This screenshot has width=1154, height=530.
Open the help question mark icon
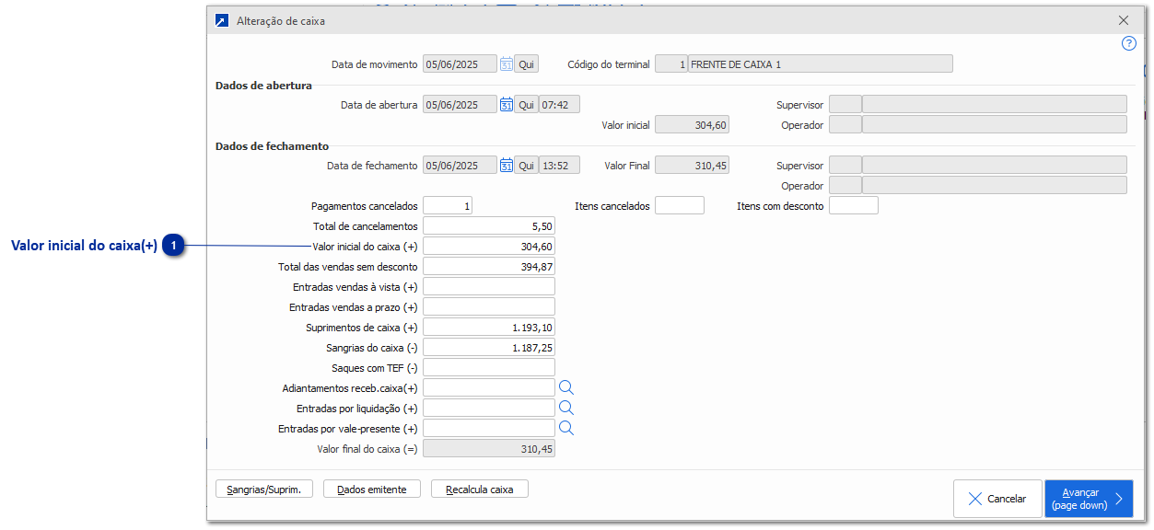pos(1128,43)
